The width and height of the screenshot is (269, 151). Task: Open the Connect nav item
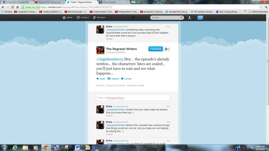83,18
